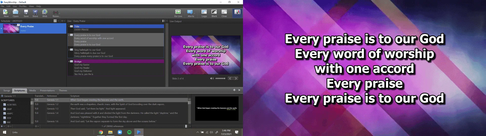Viewport: 486px width, 136px height.
Task: Switch to the Themes tab
Action: coord(63,90)
